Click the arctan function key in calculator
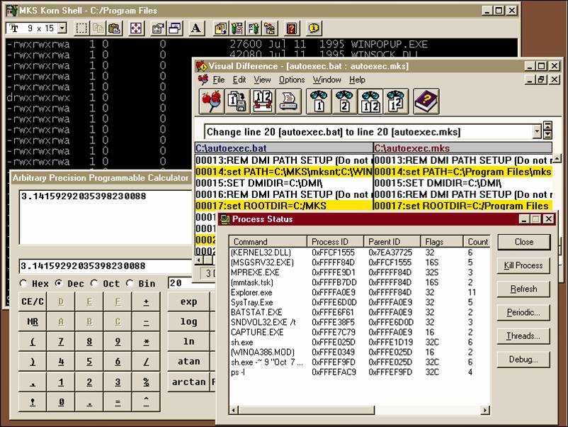Image resolution: width=568 pixels, height=427 pixels. [188, 382]
